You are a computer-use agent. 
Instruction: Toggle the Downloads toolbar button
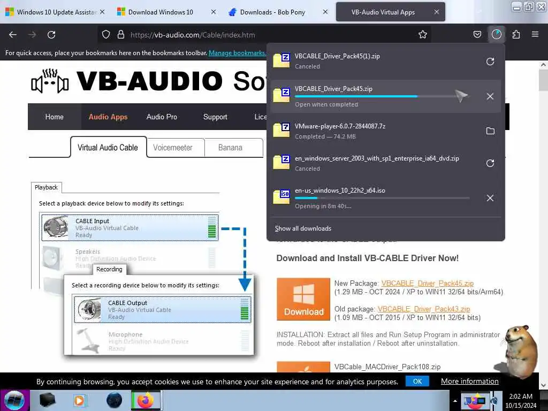pyautogui.click(x=497, y=35)
